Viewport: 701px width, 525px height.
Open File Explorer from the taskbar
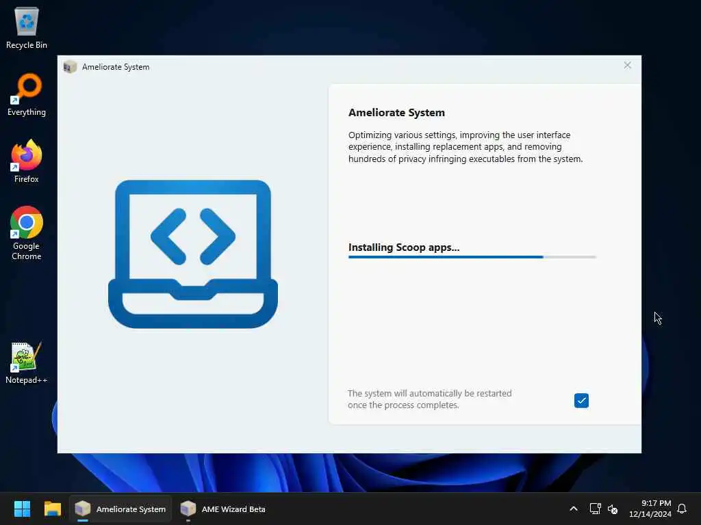[x=52, y=509]
